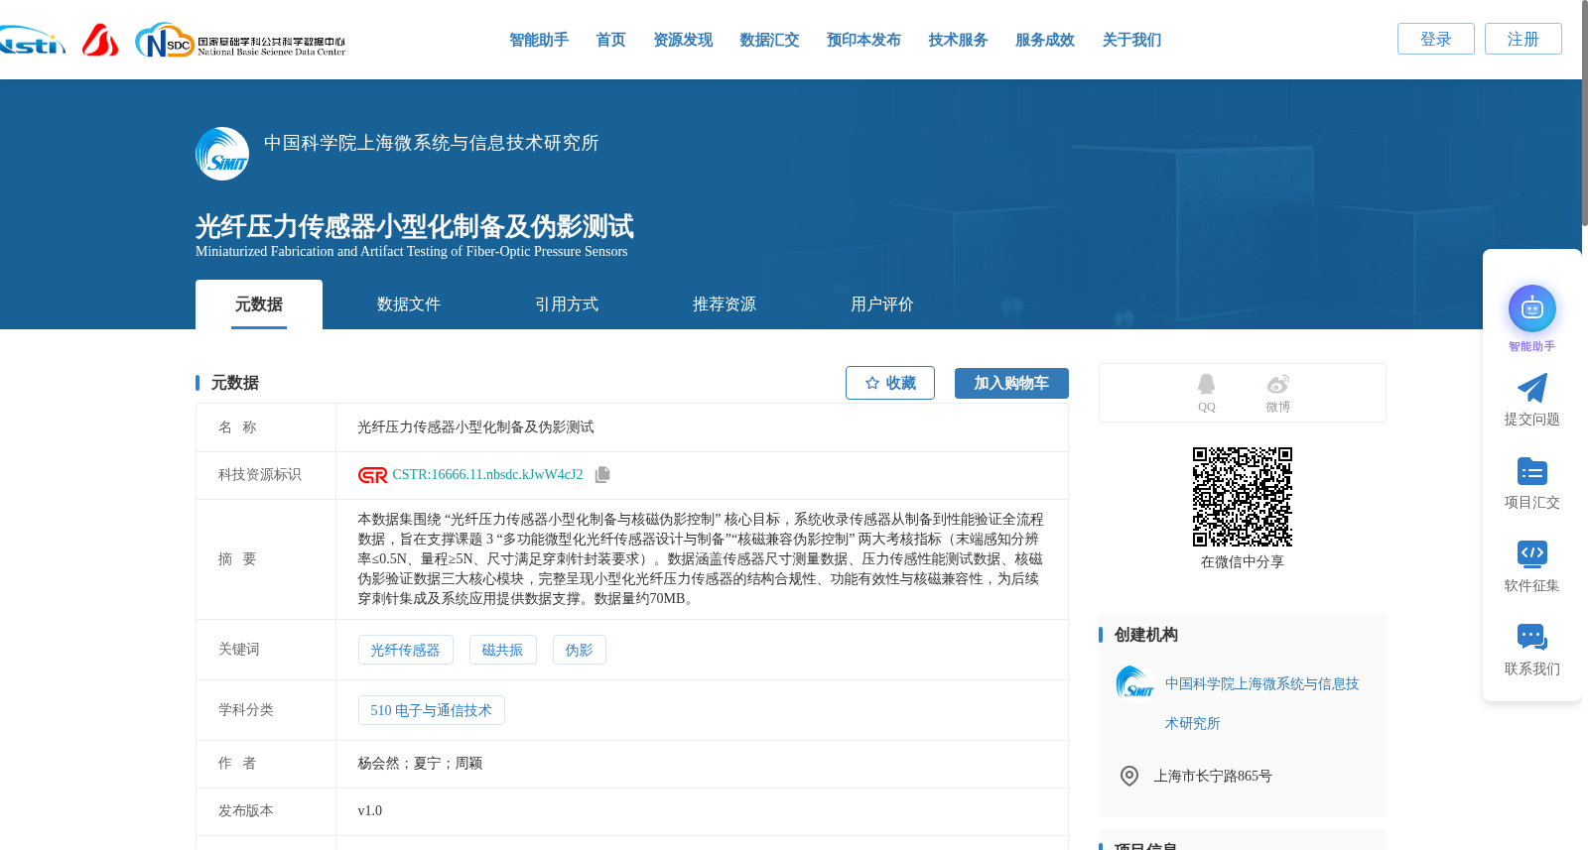1588x850 pixels.
Task: Click the 磁共振 keyword tag
Action: 502,650
